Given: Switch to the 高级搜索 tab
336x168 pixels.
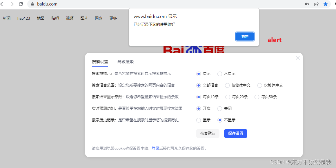Looking at the screenshot, I should pos(126,61).
